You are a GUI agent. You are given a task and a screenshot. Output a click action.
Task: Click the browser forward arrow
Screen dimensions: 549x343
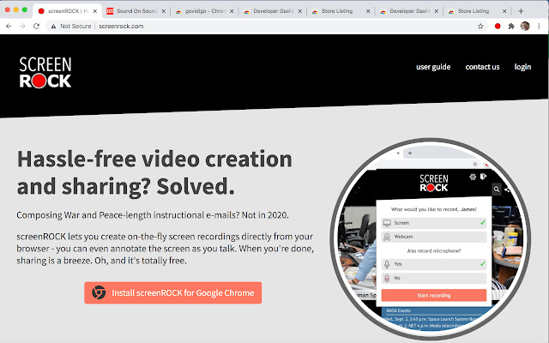point(22,27)
